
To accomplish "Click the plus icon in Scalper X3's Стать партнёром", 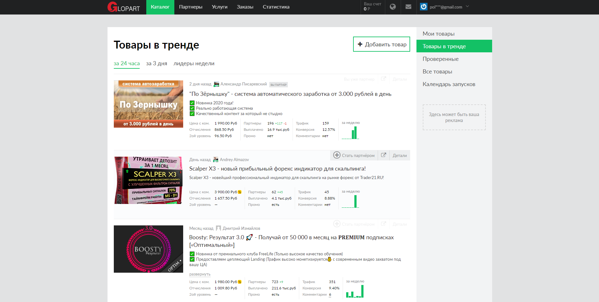I will [337, 155].
